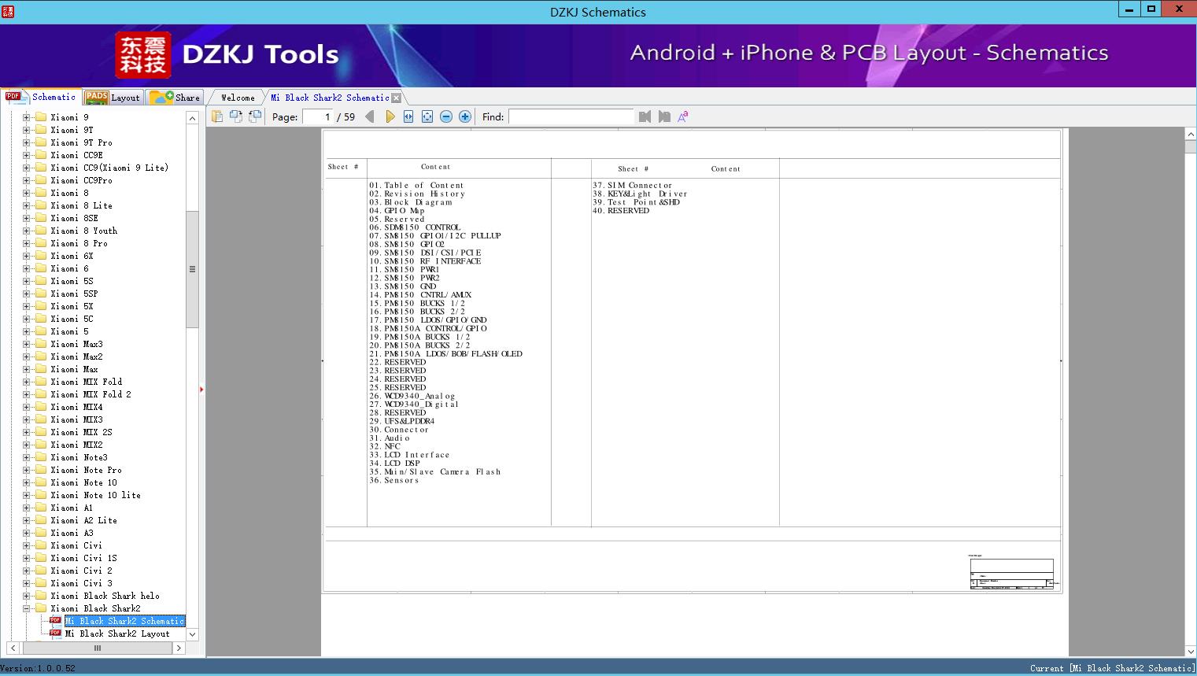Expand the Xiaomi MIX Fold 2 folder
1197x676 pixels.
[x=26, y=394]
